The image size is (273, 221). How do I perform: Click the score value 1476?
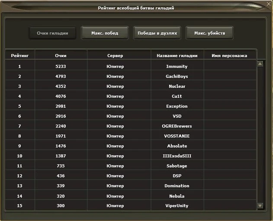(x=61, y=146)
